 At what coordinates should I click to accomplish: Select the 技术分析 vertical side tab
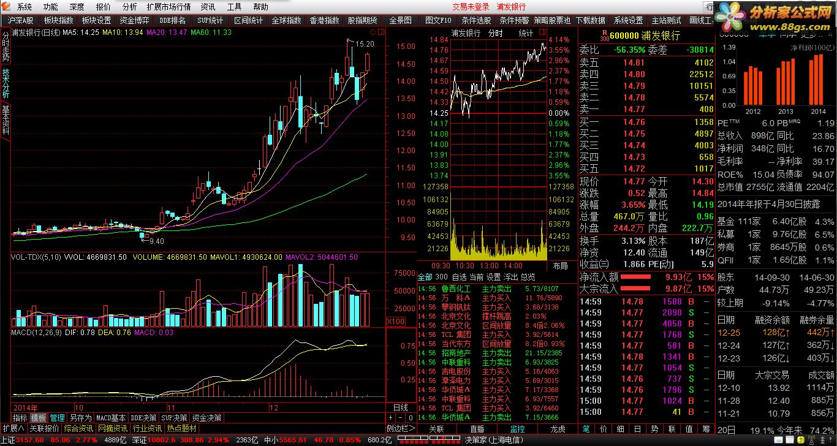pyautogui.click(x=6, y=84)
